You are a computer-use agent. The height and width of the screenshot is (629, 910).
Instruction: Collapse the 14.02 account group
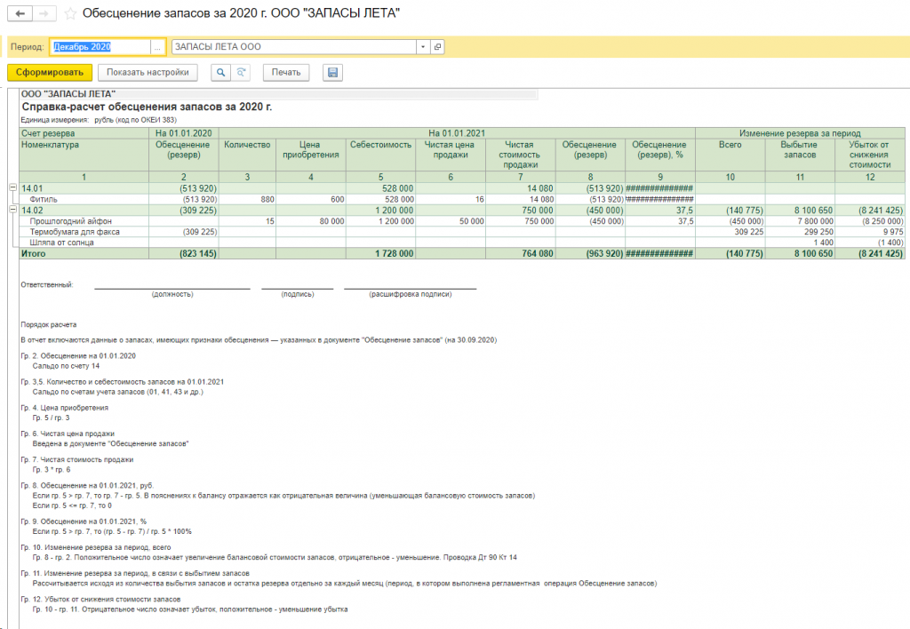click(x=12, y=210)
